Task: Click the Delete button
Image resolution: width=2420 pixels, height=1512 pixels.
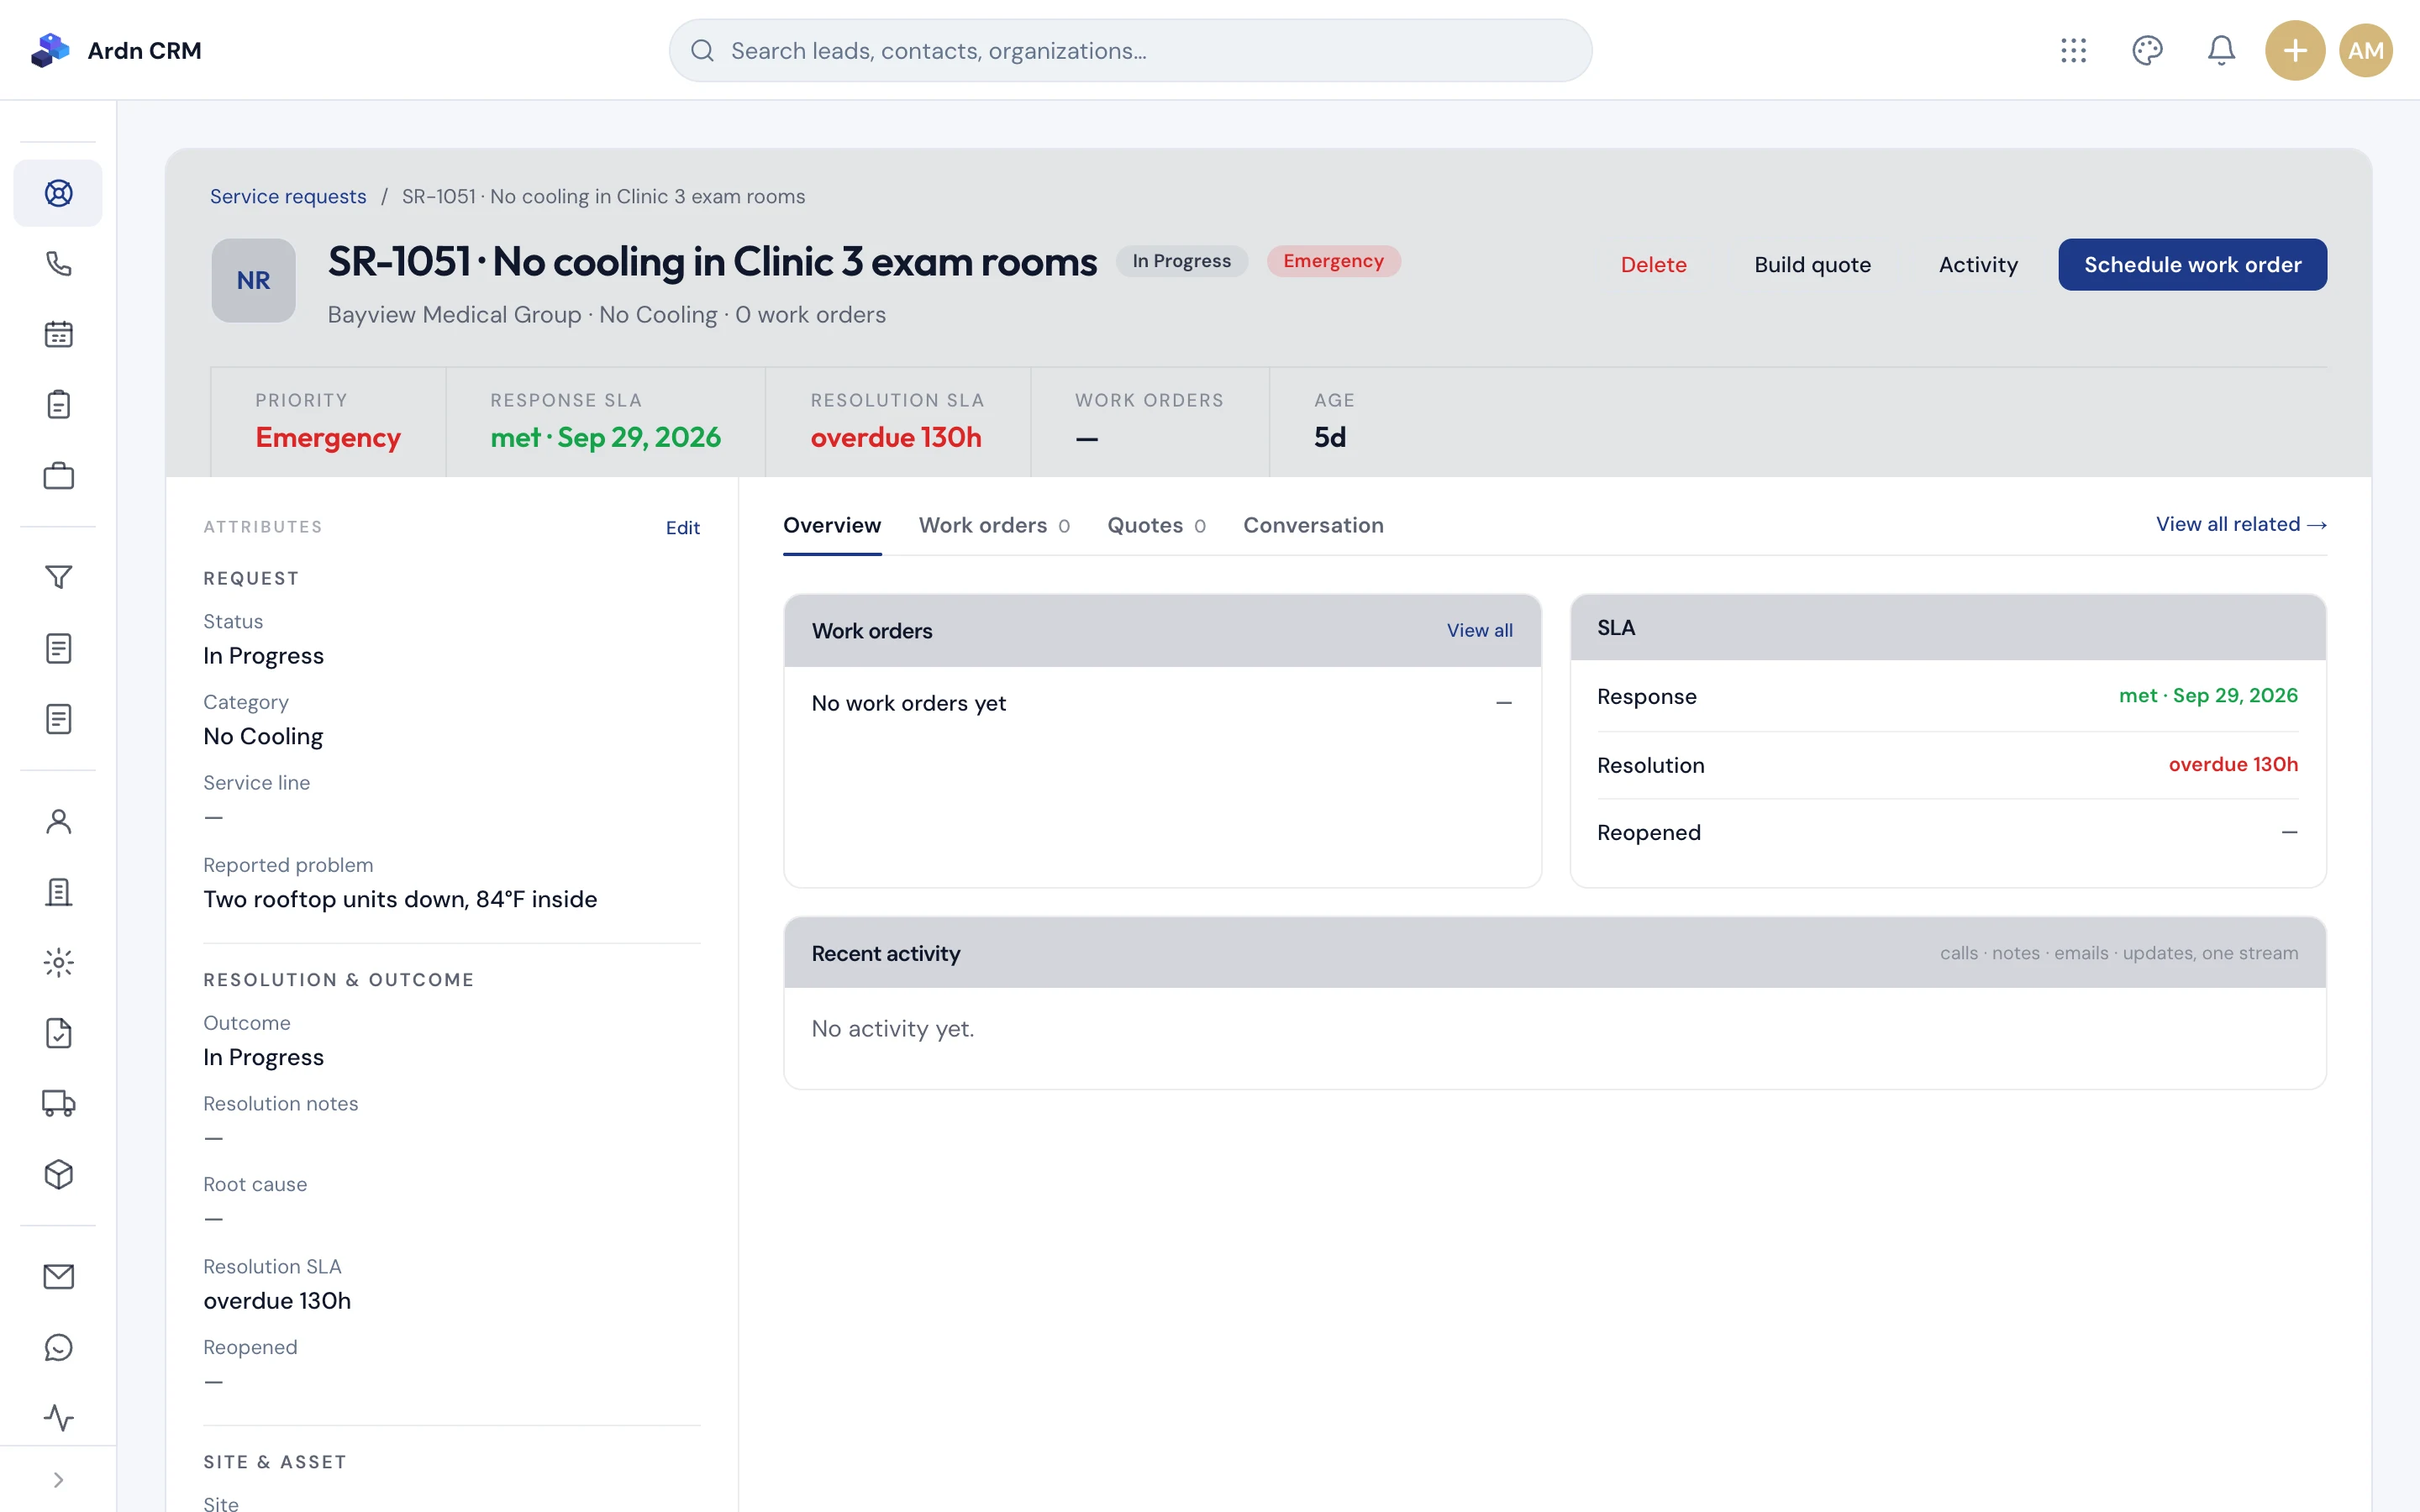Action: point(1653,265)
